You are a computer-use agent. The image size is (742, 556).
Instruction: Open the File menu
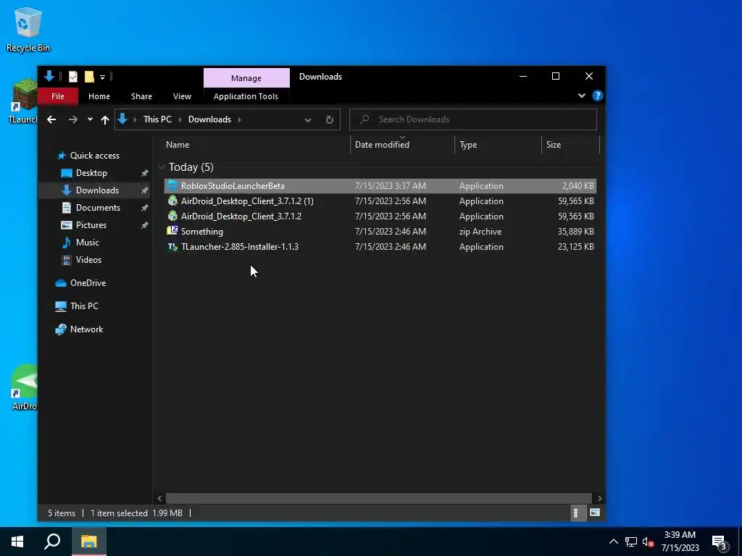click(x=58, y=96)
